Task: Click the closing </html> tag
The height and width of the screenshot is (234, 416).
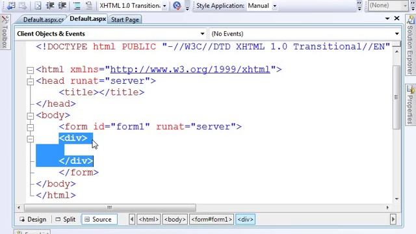Action: 56,195
